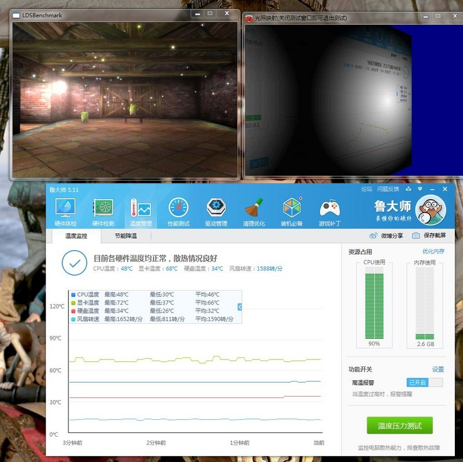463x462 pixels.
Task: Click the red 硬盘温度 legend swatch
Action: click(x=74, y=311)
